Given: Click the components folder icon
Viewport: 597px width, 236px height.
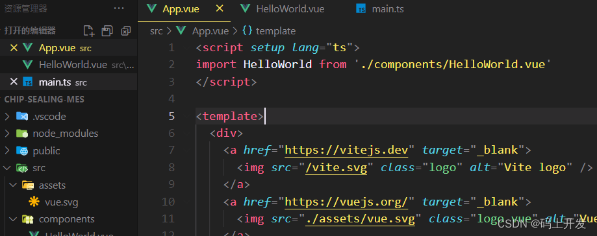Looking at the screenshot, I should [28, 219].
